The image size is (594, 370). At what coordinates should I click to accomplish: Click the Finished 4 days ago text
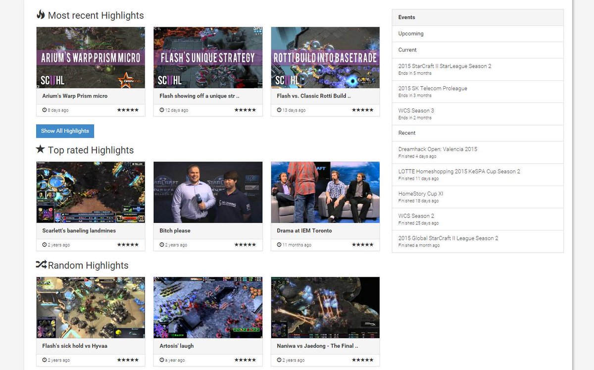(x=417, y=157)
